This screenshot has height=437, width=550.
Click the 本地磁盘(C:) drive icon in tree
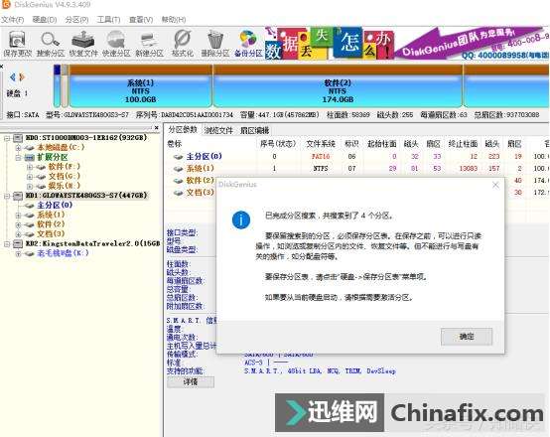tap(29, 148)
